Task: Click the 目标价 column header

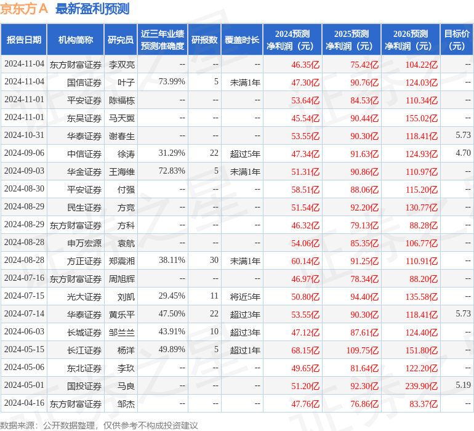Action: [x=457, y=40]
